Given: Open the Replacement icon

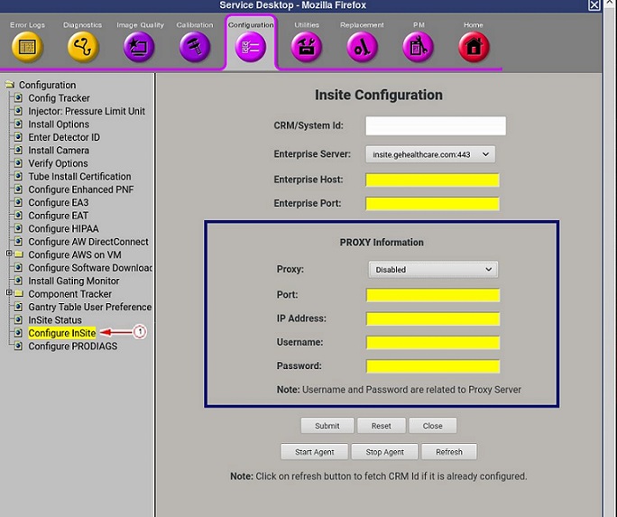Looking at the screenshot, I should 362,47.
